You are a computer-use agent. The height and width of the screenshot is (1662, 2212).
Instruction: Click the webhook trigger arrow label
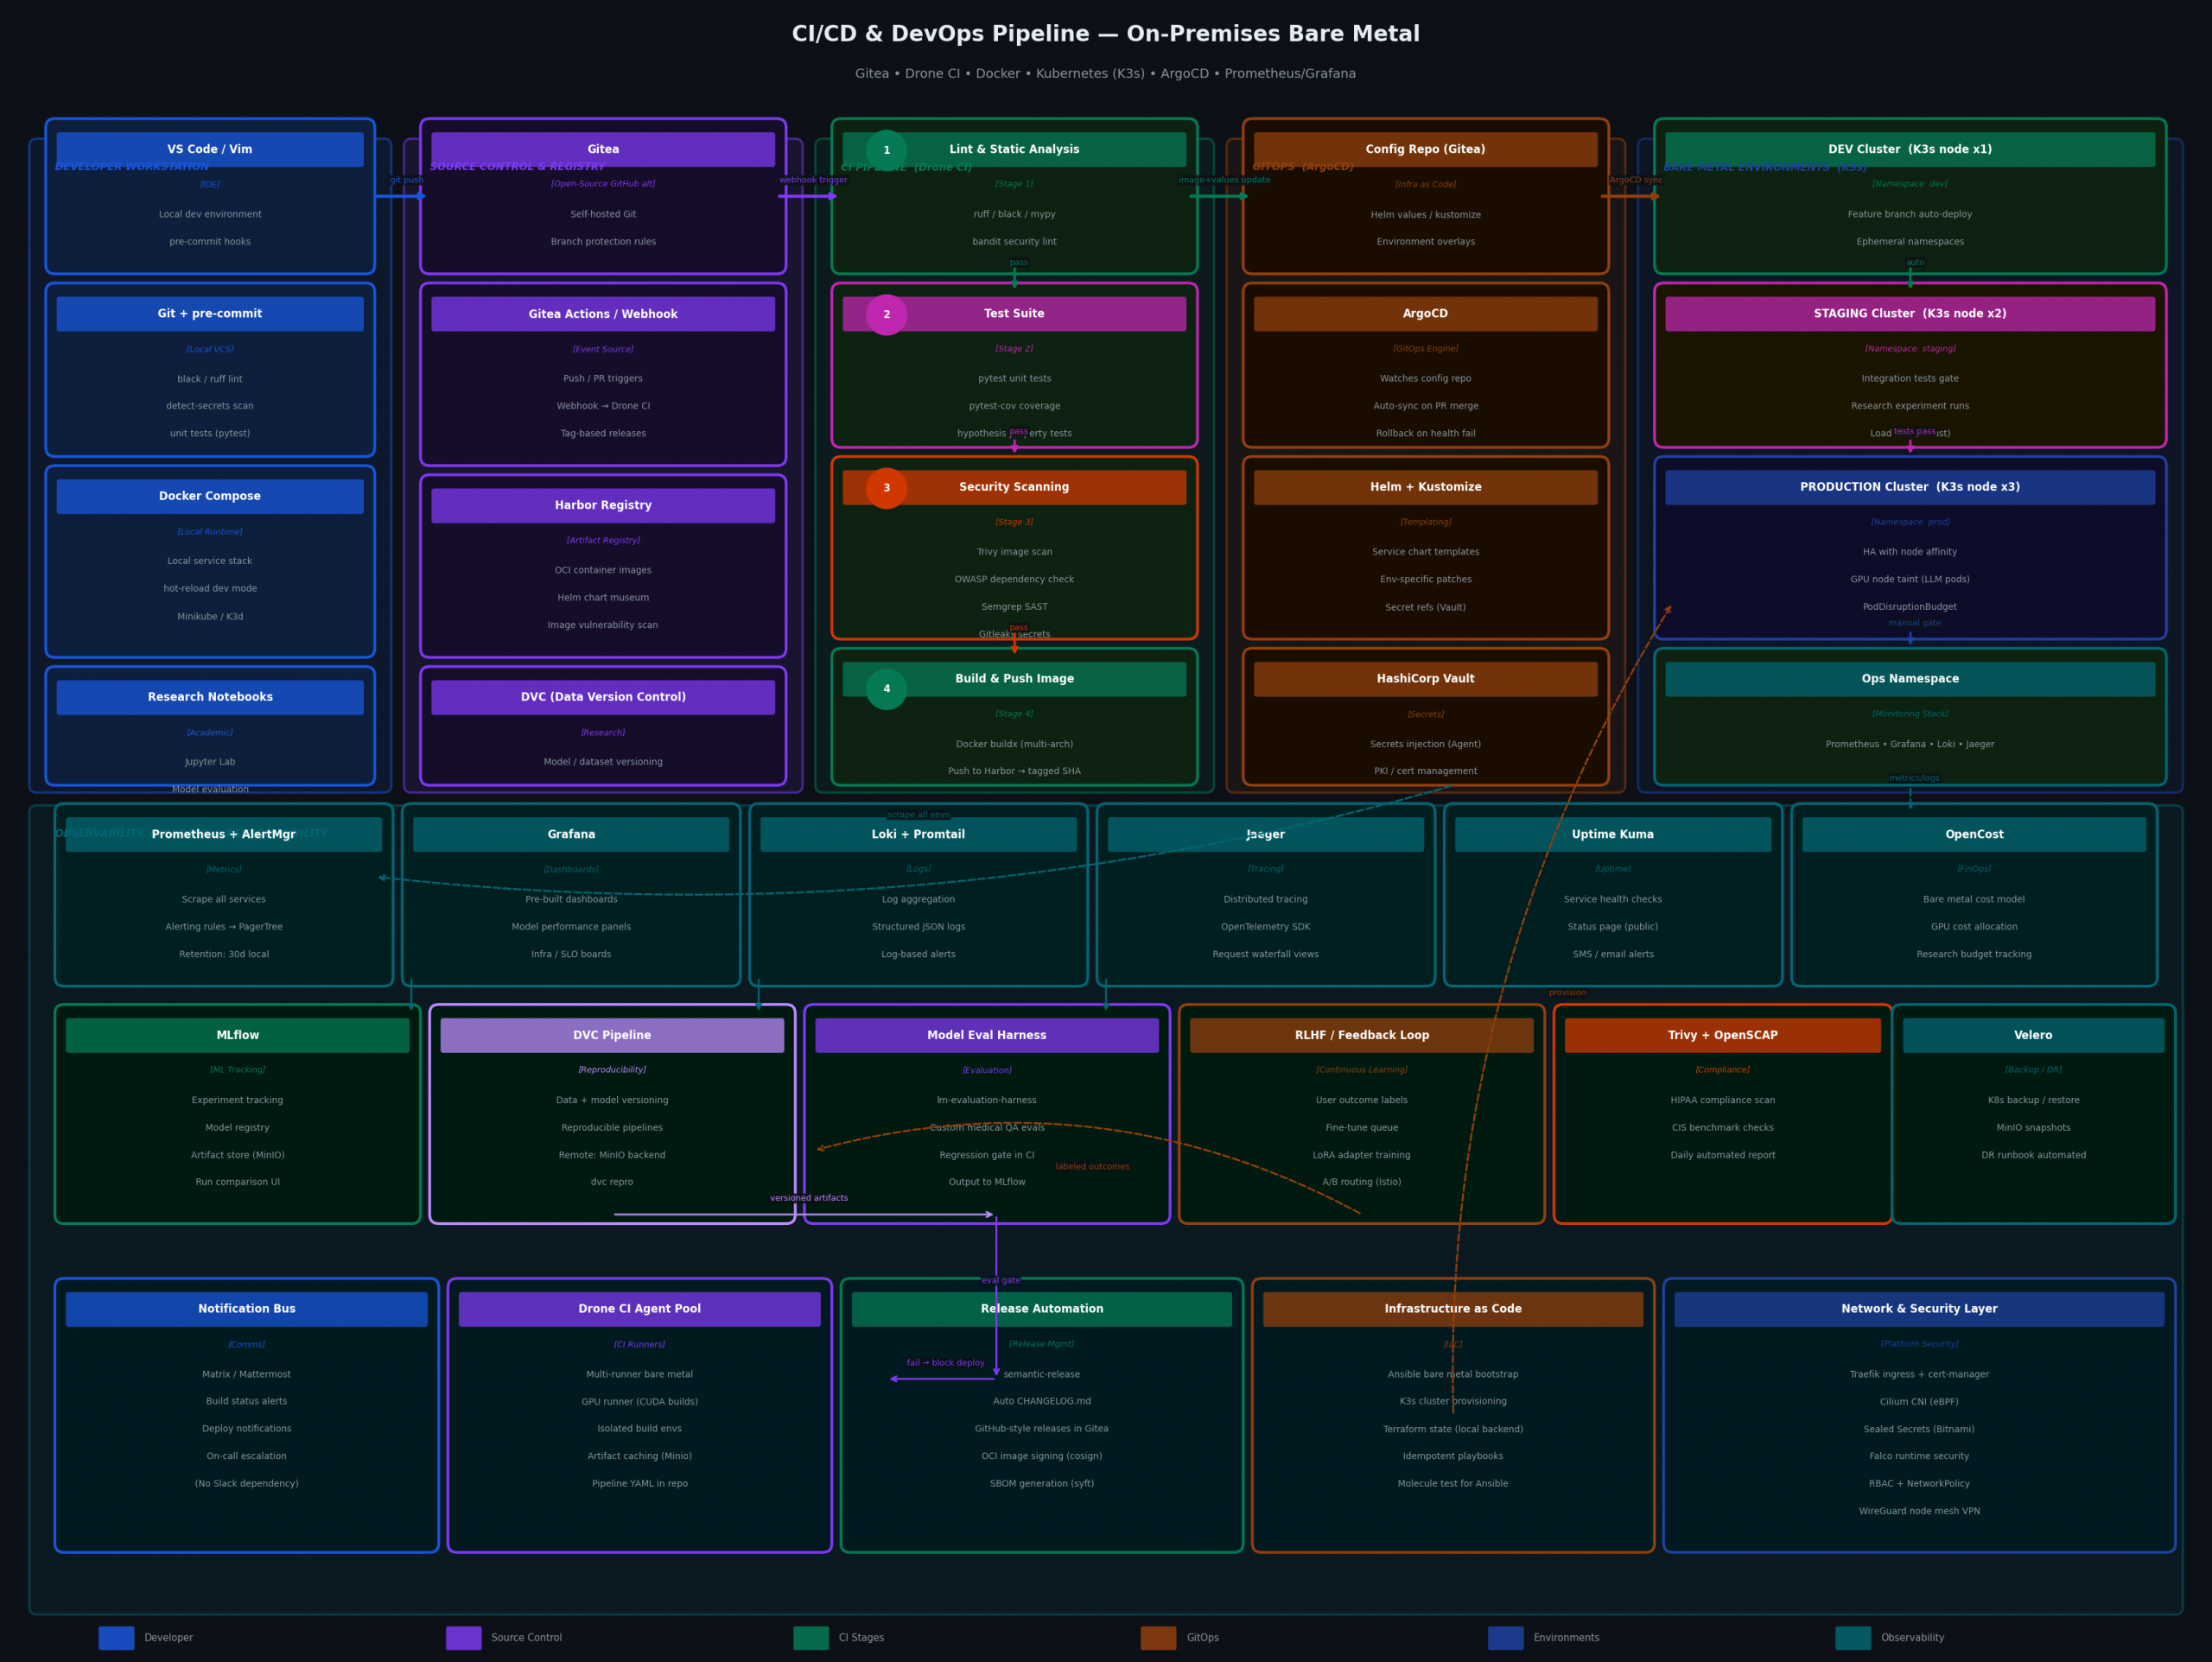813,180
